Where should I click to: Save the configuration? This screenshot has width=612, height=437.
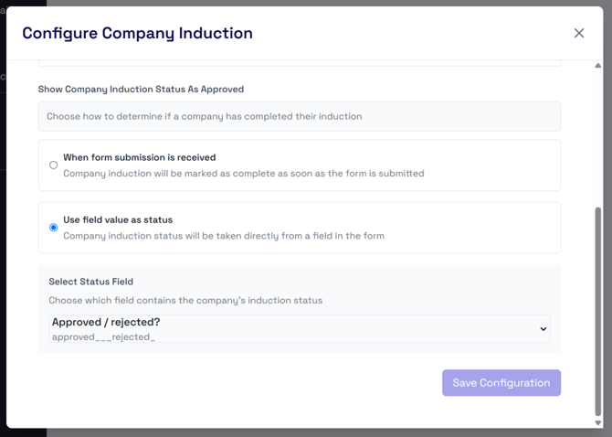[501, 383]
